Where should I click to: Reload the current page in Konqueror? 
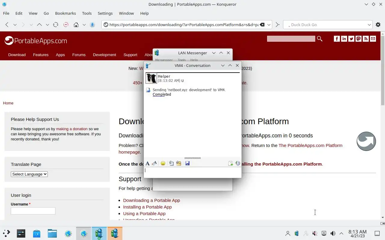[x=56, y=25]
